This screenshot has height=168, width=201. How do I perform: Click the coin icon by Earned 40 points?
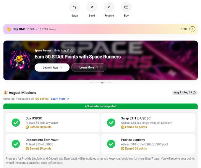[123, 127]
